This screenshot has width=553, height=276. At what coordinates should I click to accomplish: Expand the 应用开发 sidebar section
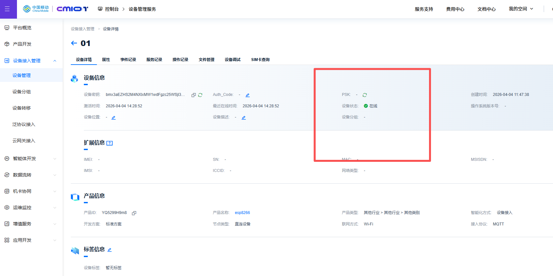click(55, 240)
